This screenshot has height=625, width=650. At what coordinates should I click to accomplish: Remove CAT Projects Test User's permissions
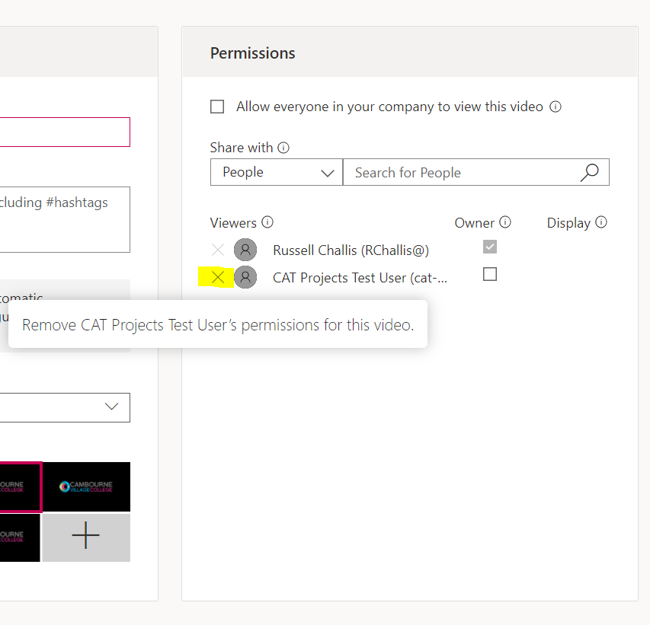pos(218,277)
